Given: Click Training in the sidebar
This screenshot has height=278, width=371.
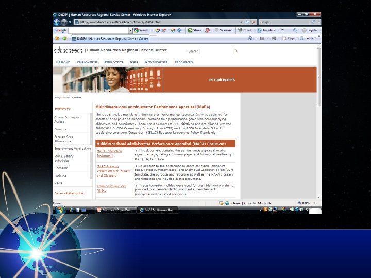Looking at the screenshot, I should point(60,176).
